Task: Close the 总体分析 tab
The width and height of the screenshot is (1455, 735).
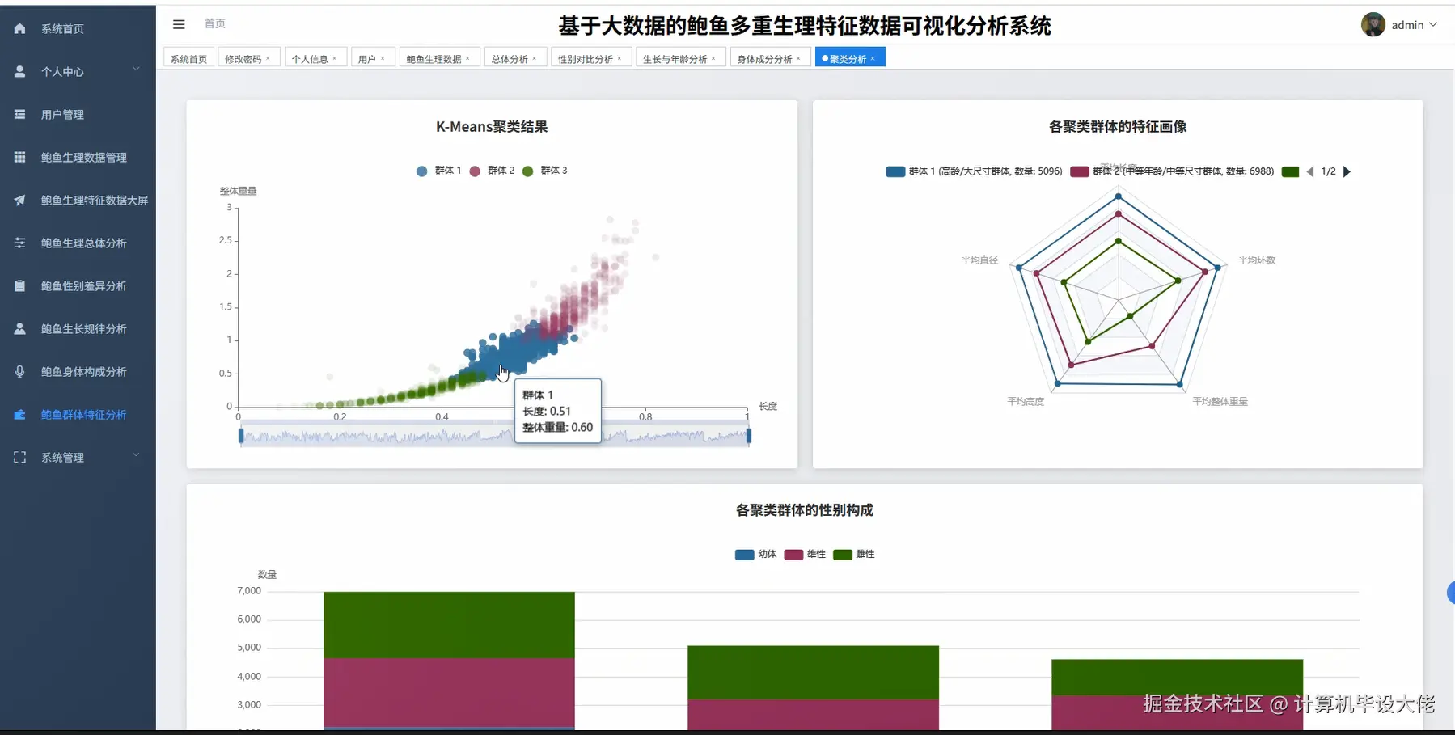Action: [x=534, y=59]
